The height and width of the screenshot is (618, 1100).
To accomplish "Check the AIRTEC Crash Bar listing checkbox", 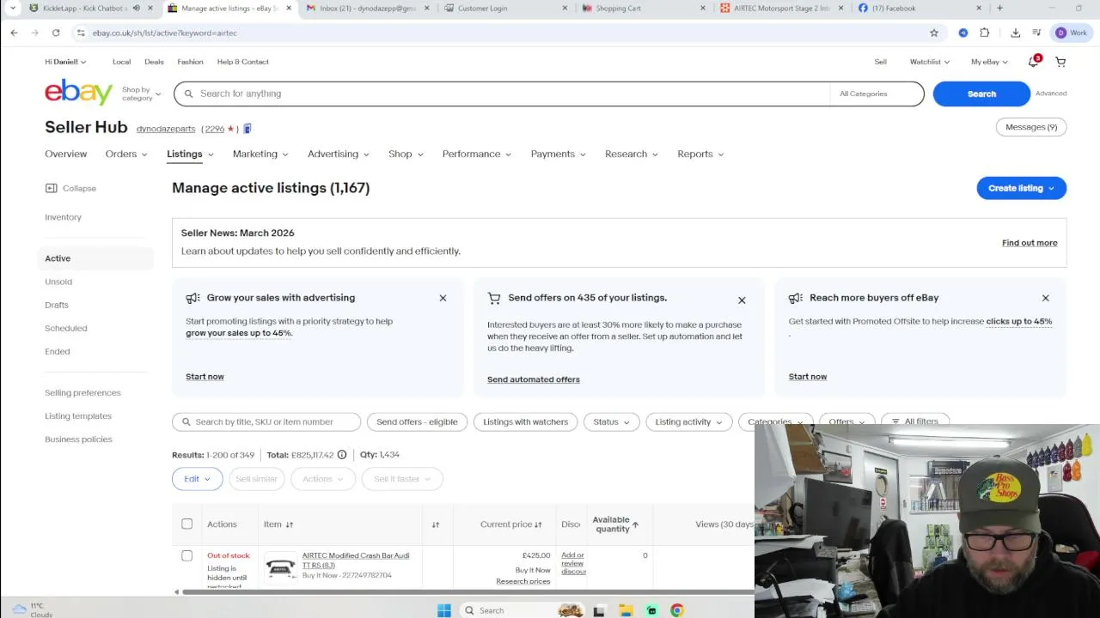I will click(x=186, y=555).
